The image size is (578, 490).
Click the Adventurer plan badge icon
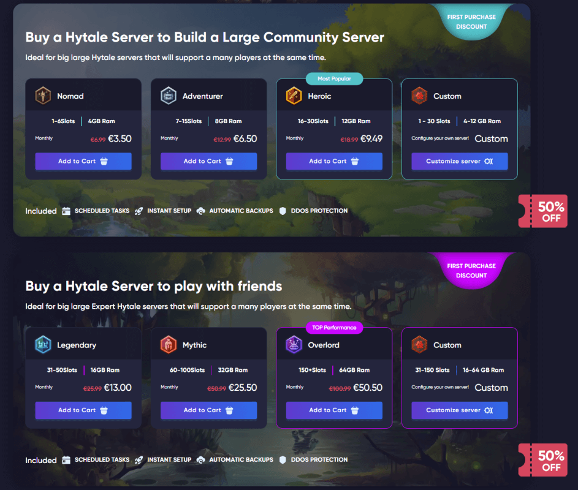167,96
